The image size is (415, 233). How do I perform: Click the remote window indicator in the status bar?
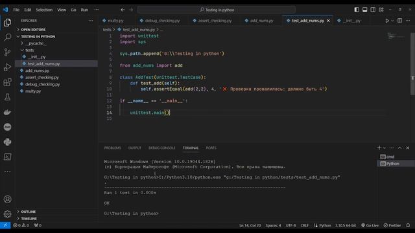click(x=5, y=225)
